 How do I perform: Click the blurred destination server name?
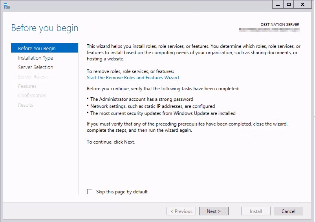click(x=269, y=30)
